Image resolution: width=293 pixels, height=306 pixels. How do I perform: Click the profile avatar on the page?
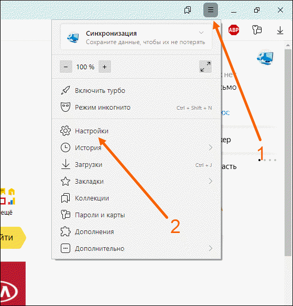pos(265,57)
